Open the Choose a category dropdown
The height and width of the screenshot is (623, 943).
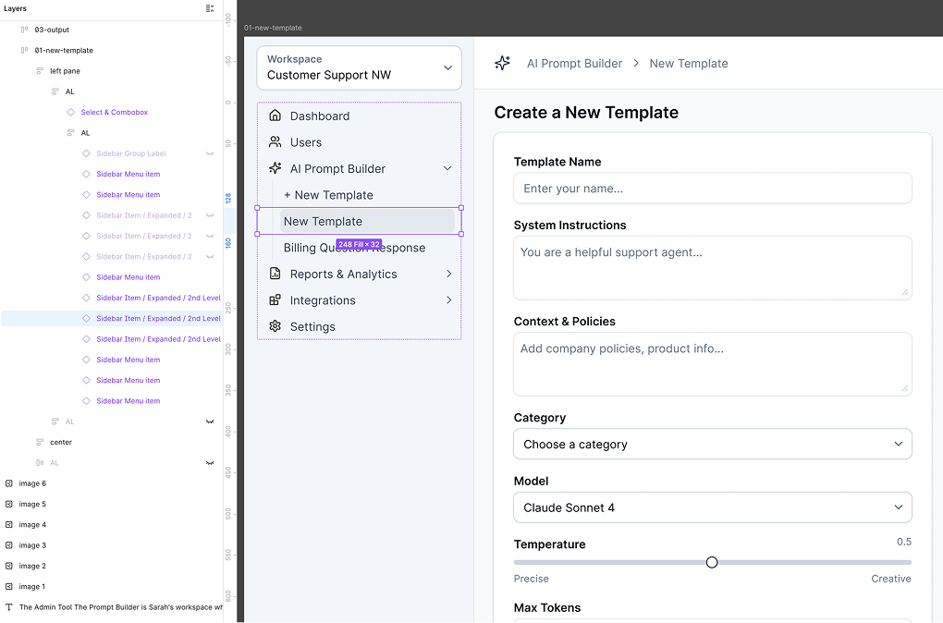click(712, 444)
